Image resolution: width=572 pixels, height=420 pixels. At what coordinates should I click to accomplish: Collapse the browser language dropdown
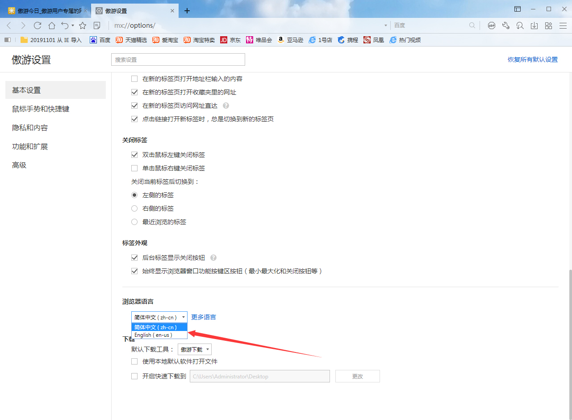tap(184, 317)
